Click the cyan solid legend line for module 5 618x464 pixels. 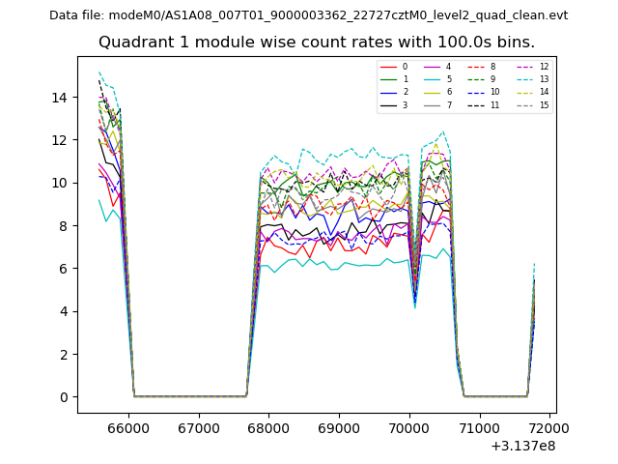(433, 79)
